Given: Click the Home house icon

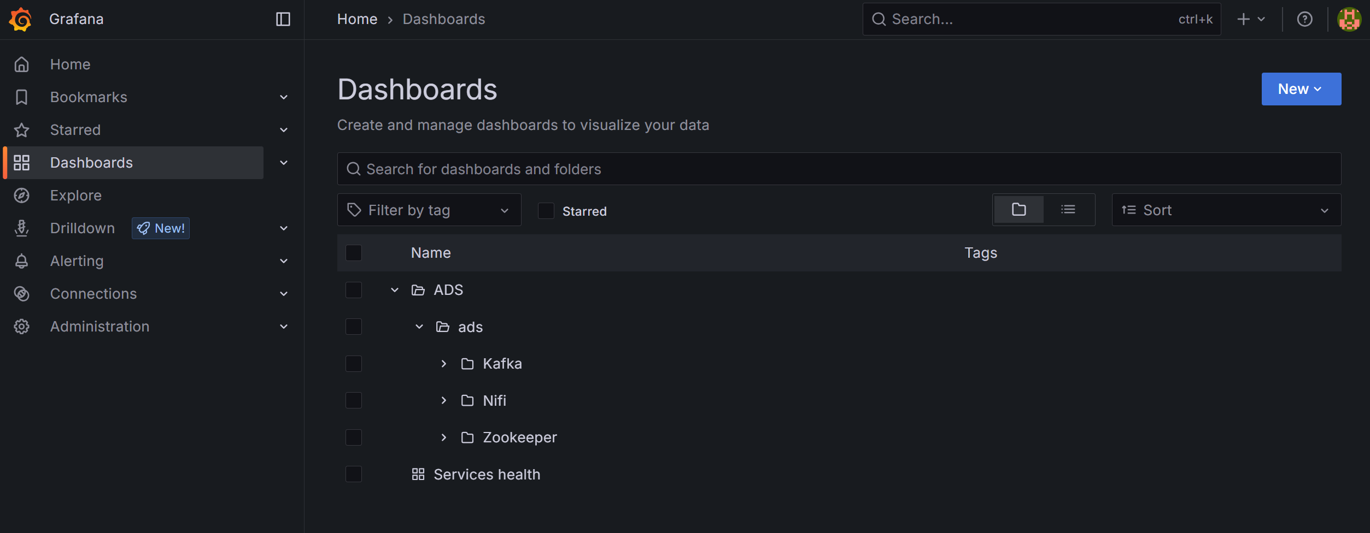Looking at the screenshot, I should 22,64.
